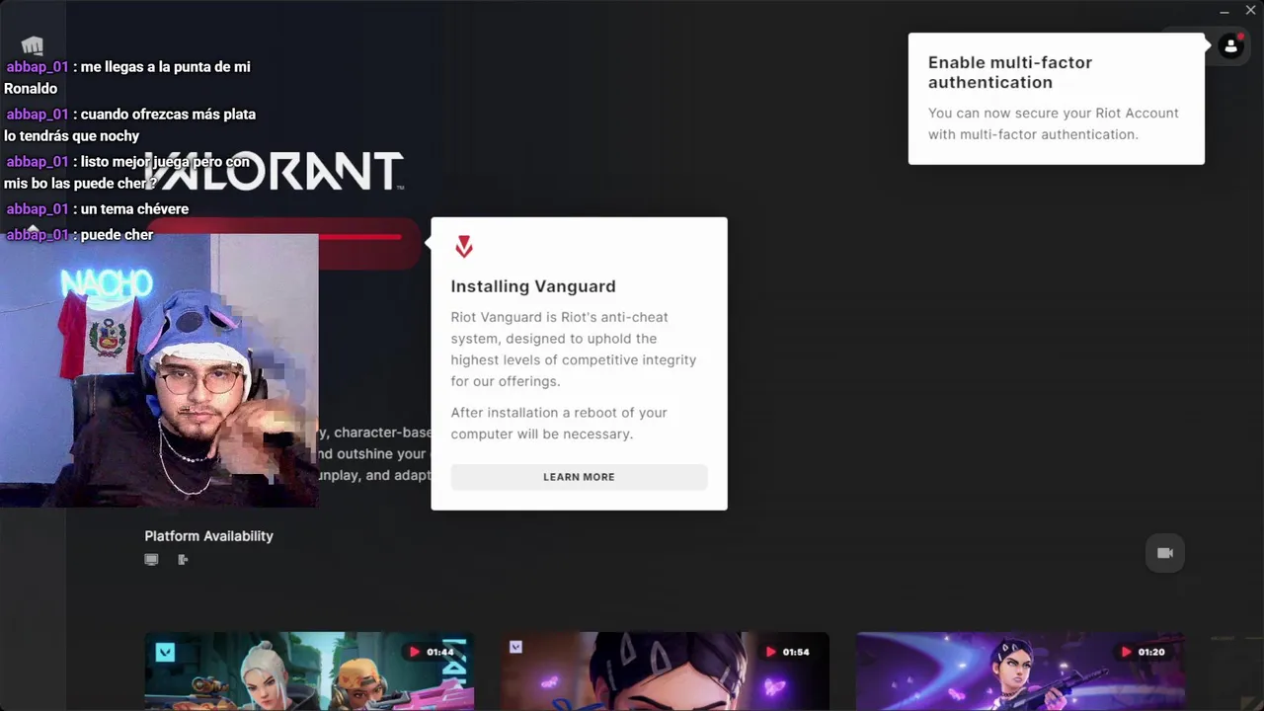Click 'You can now secure your Riot Account' text
This screenshot has width=1264, height=711.
1054,113
